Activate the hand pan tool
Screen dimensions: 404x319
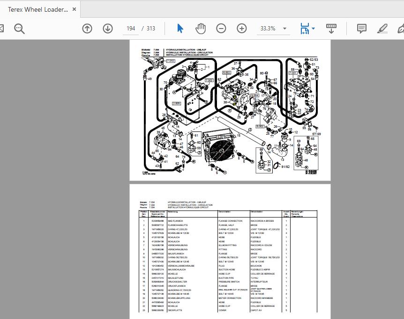pyautogui.click(x=201, y=29)
